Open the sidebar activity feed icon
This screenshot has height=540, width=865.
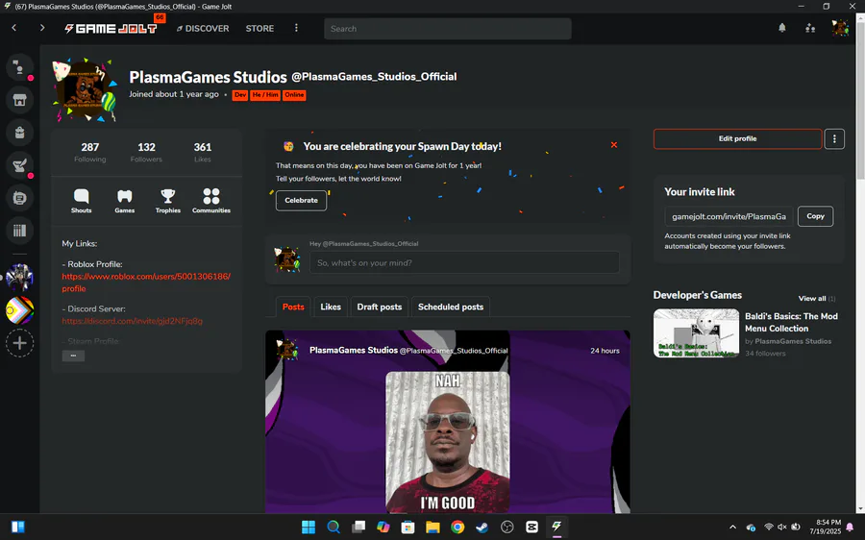(x=20, y=68)
